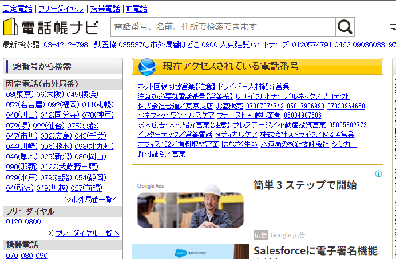Select area code 0422(武蔵野三鷹)
Image resolution: width=396 pixels, height=259 pixels.
tap(69, 167)
